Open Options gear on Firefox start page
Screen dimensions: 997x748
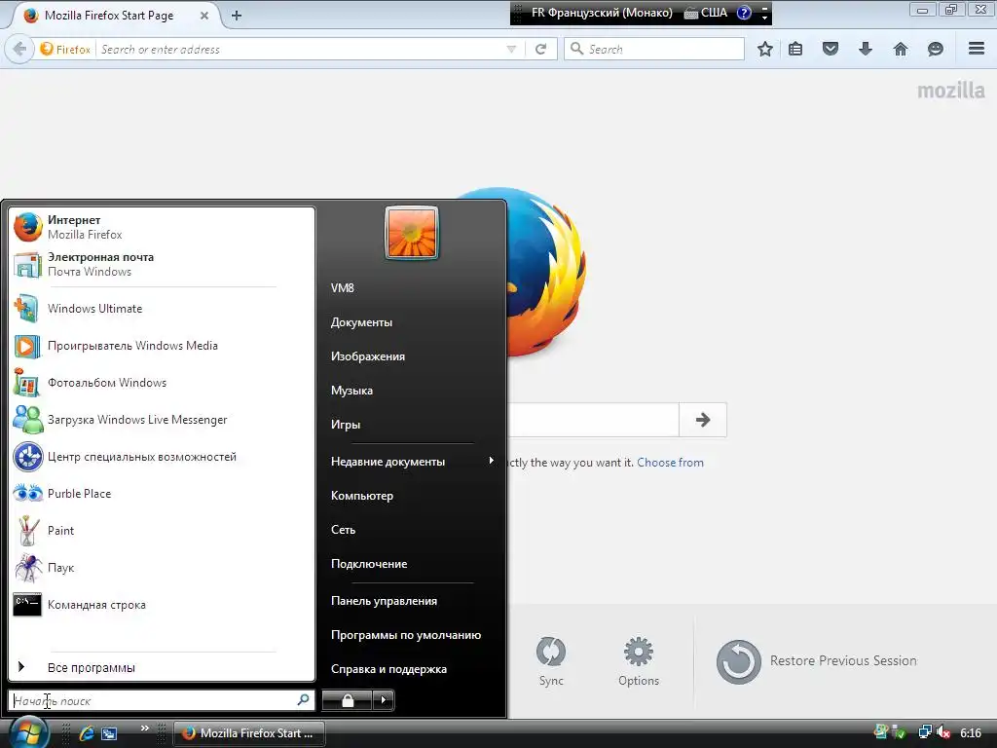[639, 661]
